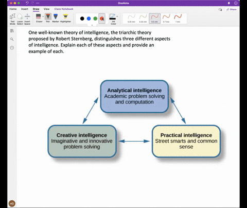Open the Eraser options dropdown arrow
Image resolution: width=247 pixels, height=208 pixels.
point(43,16)
